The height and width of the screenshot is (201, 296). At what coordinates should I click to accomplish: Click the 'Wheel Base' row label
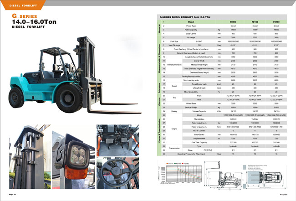[x=191, y=103]
